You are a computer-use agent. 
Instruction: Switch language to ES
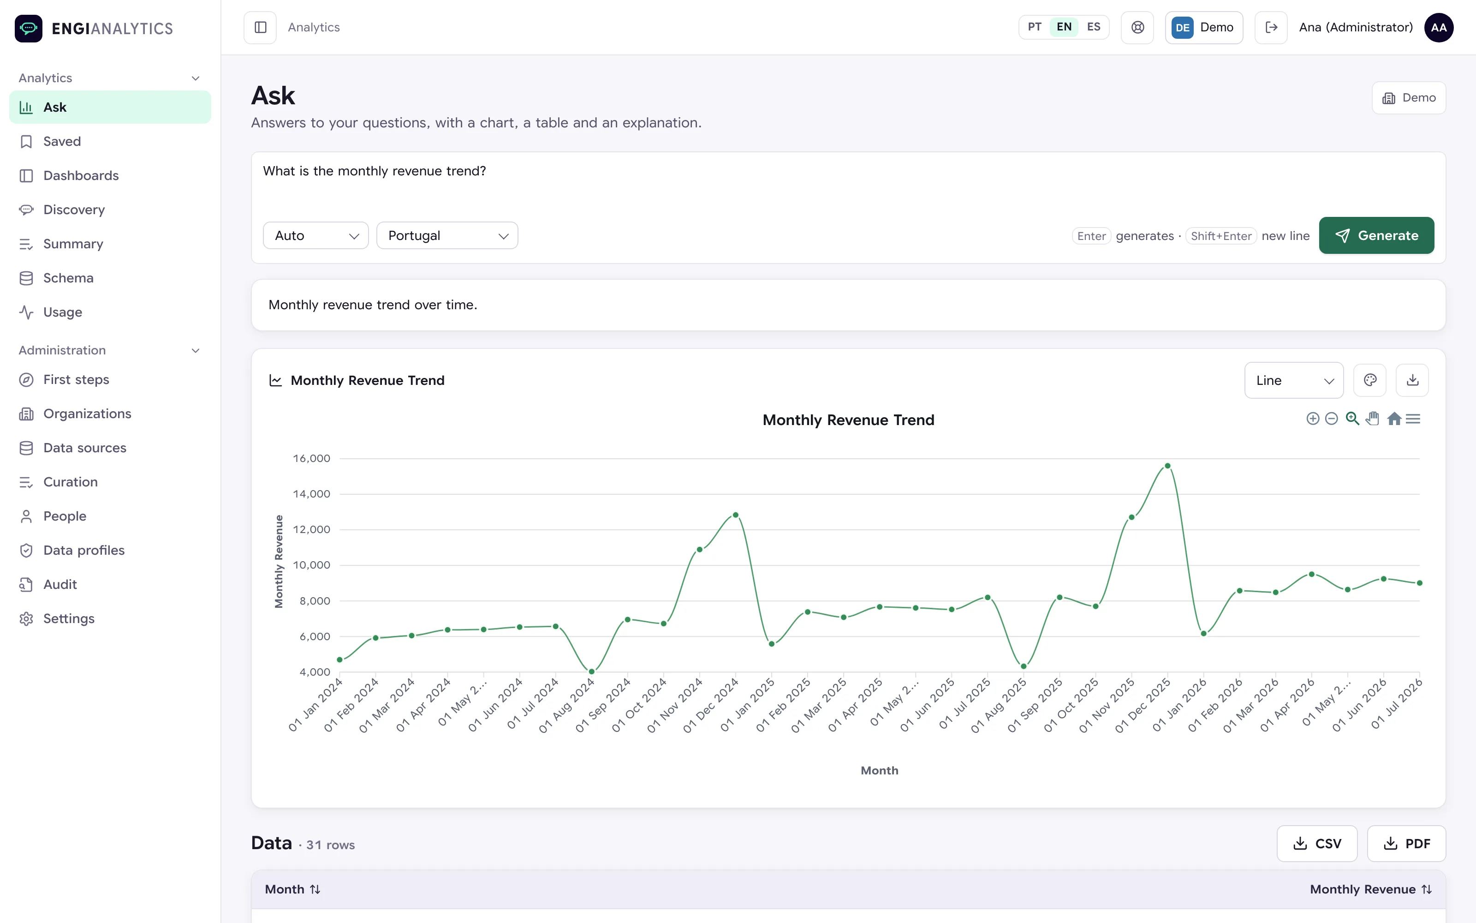point(1094,27)
